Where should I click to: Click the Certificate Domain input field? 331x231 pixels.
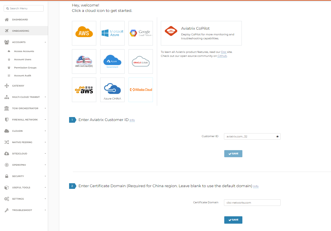252,202
